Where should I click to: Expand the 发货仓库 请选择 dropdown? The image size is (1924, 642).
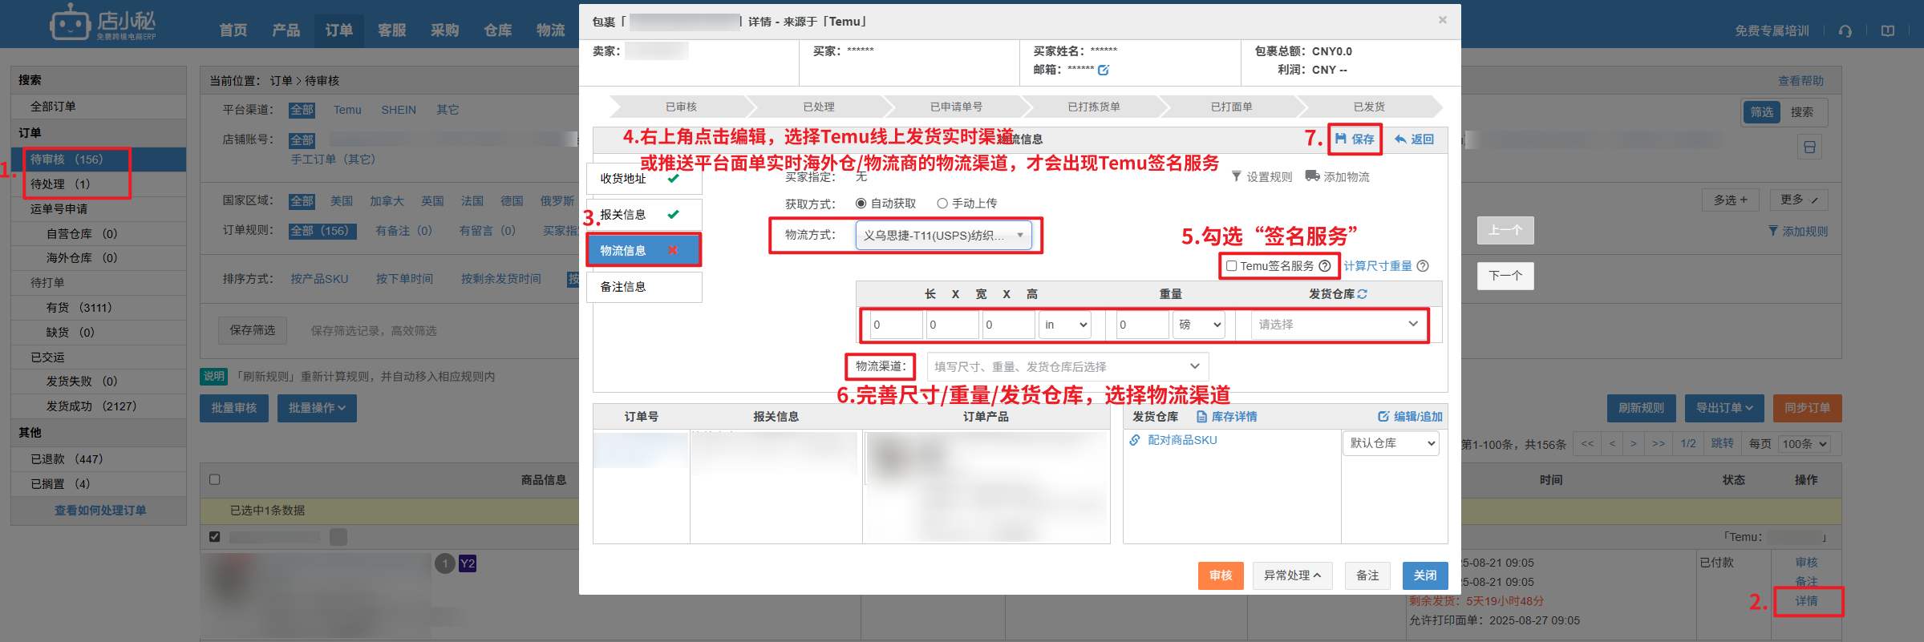pyautogui.click(x=1337, y=325)
